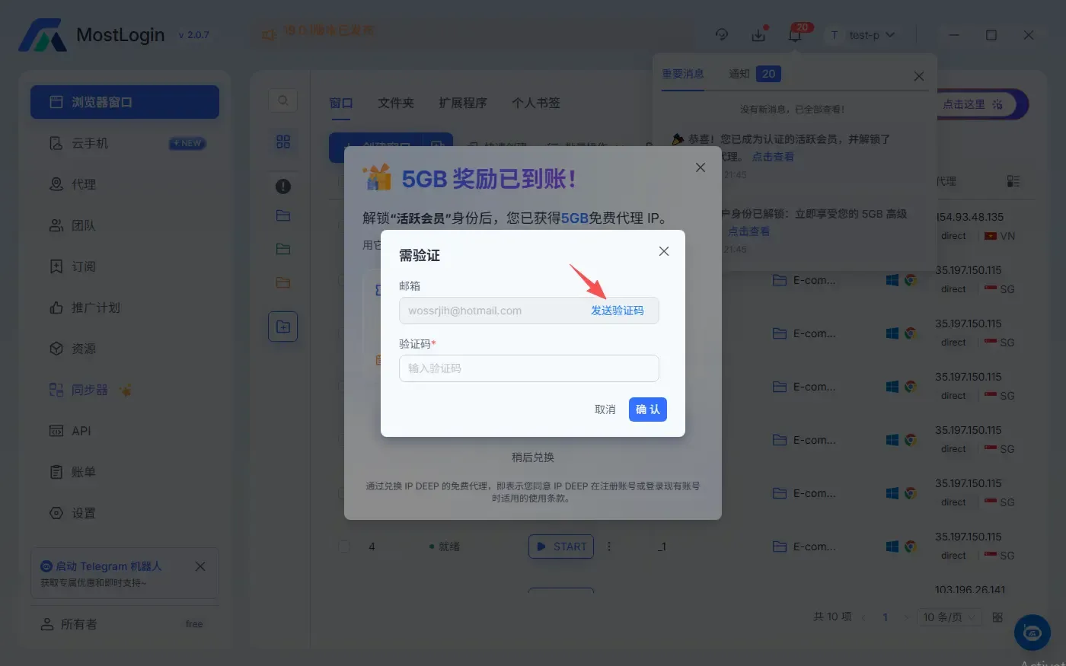The image size is (1066, 666).
Task: Close the notifications panel
Action: pyautogui.click(x=919, y=76)
